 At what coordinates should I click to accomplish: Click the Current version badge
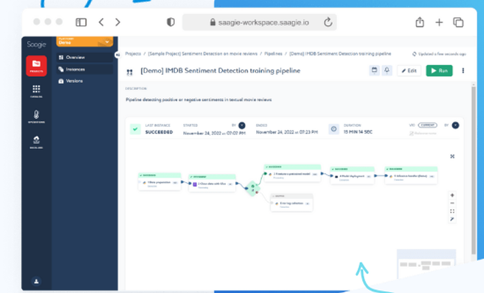pos(427,125)
